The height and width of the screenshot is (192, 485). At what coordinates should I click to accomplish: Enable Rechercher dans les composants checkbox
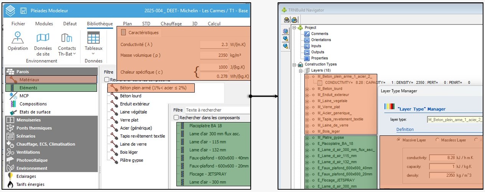point(176,117)
